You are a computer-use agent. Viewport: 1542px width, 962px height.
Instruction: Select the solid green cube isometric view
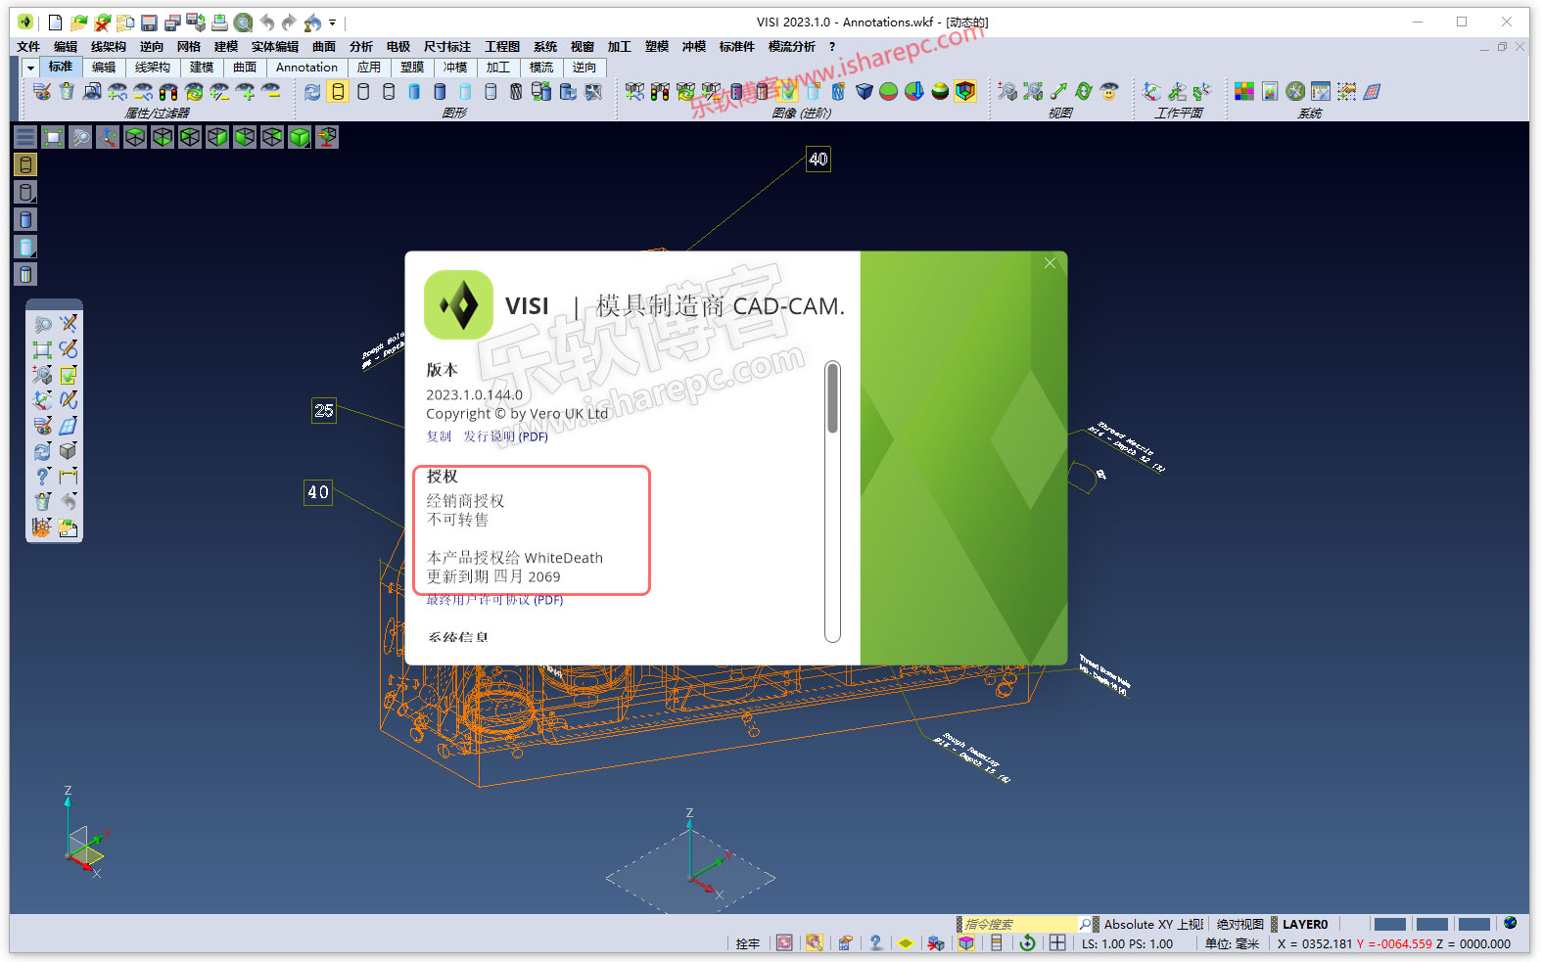click(x=300, y=137)
